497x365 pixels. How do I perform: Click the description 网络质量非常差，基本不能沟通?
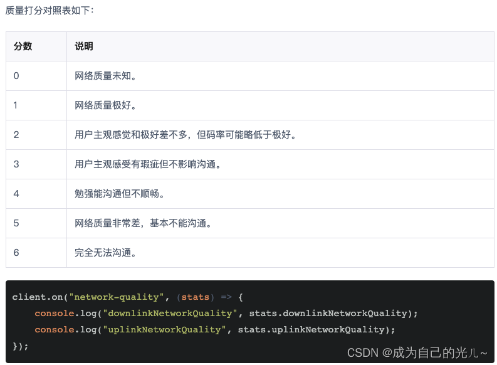(x=143, y=223)
